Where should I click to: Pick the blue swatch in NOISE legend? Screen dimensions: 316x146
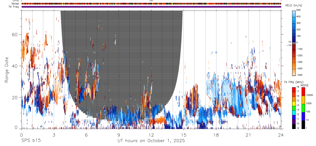coord(303,116)
